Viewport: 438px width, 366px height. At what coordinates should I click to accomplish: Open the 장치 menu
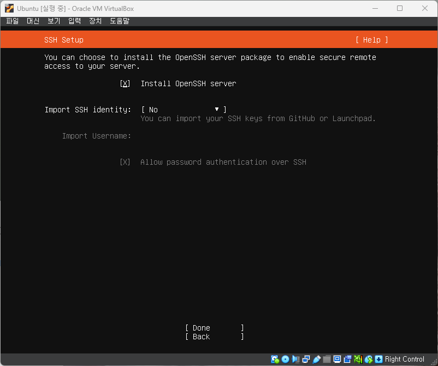95,21
